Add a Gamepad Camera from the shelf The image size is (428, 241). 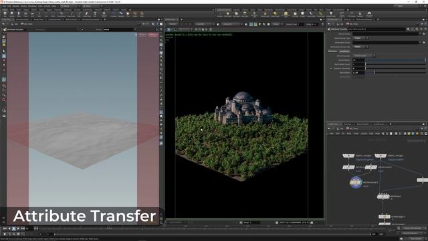click(x=369, y=14)
